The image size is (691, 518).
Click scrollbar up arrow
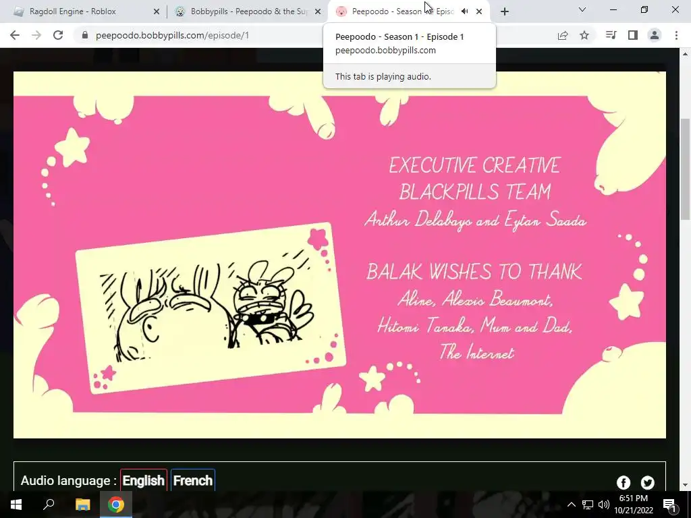pyautogui.click(x=685, y=54)
